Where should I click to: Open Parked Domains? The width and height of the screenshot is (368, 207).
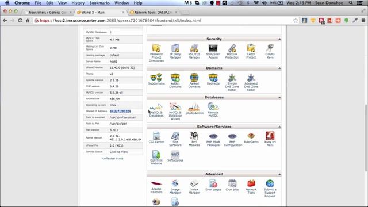tap(194, 80)
